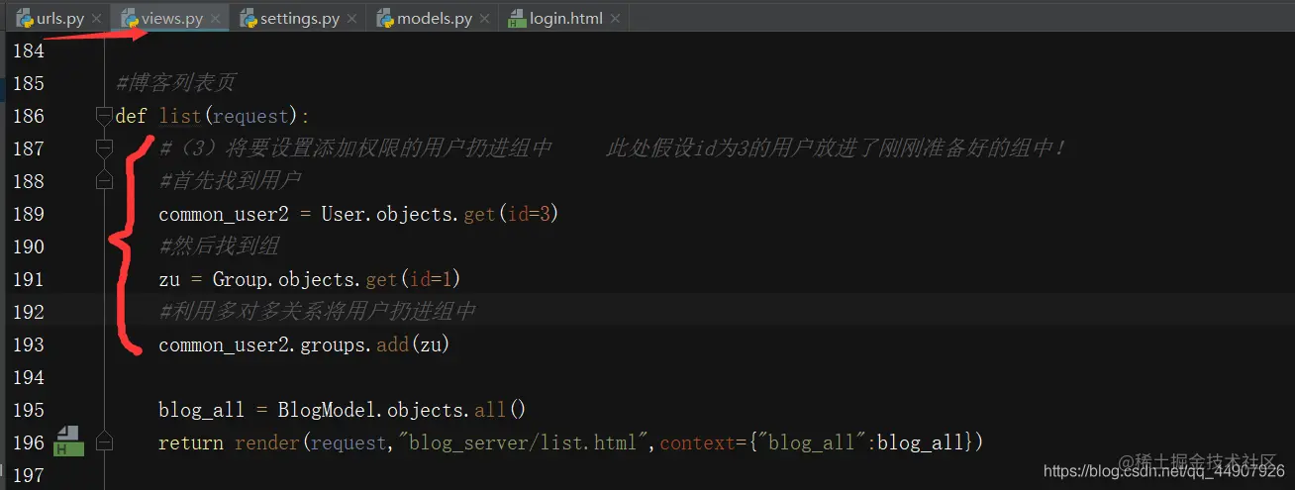Screen dimensions: 1295x490
Task: Close the settings.py tab
Action: [x=351, y=19]
